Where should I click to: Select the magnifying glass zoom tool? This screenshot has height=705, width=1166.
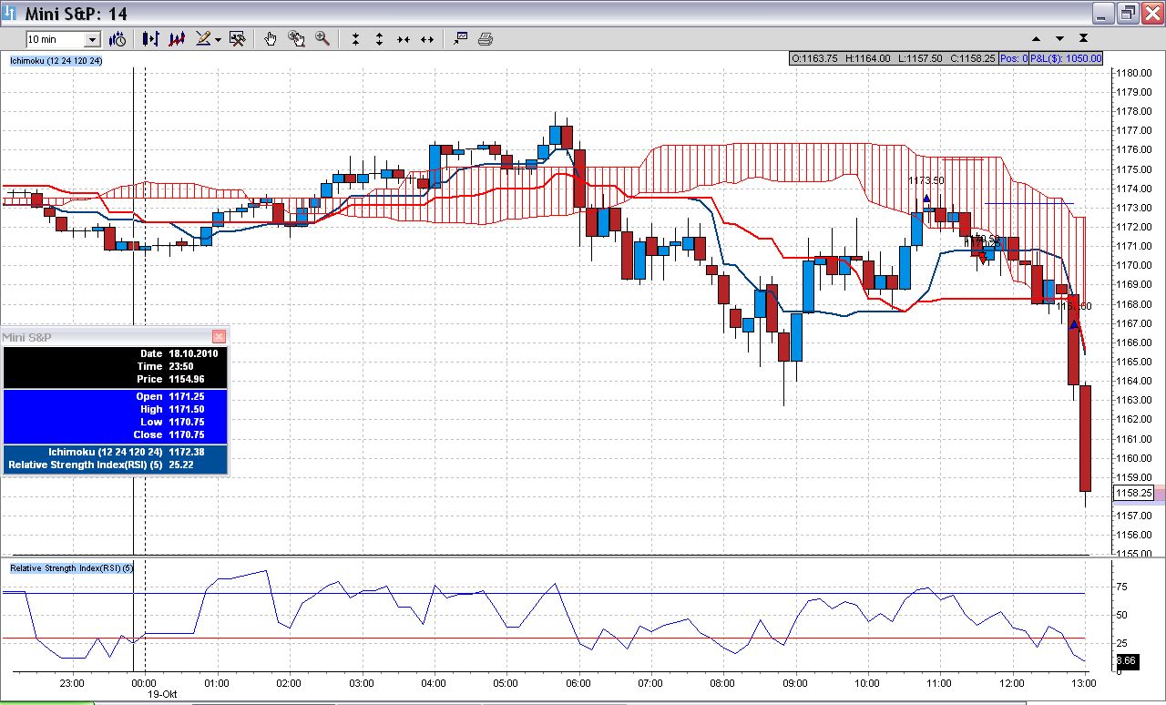click(322, 39)
